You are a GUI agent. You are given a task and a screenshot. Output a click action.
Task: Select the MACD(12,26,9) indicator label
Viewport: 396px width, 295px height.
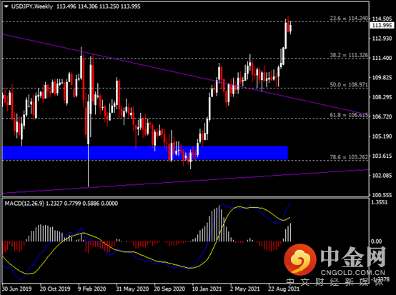coord(24,204)
